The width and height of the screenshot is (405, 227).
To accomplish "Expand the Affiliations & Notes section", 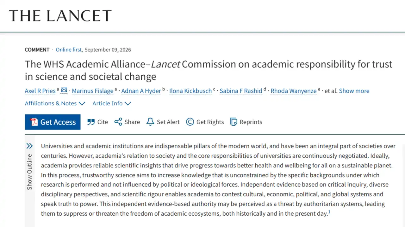I will click(55, 103).
